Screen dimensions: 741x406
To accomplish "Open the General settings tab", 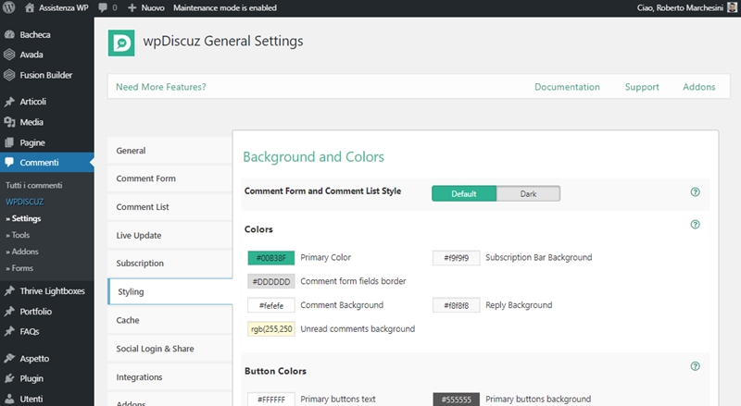I will tap(170, 151).
